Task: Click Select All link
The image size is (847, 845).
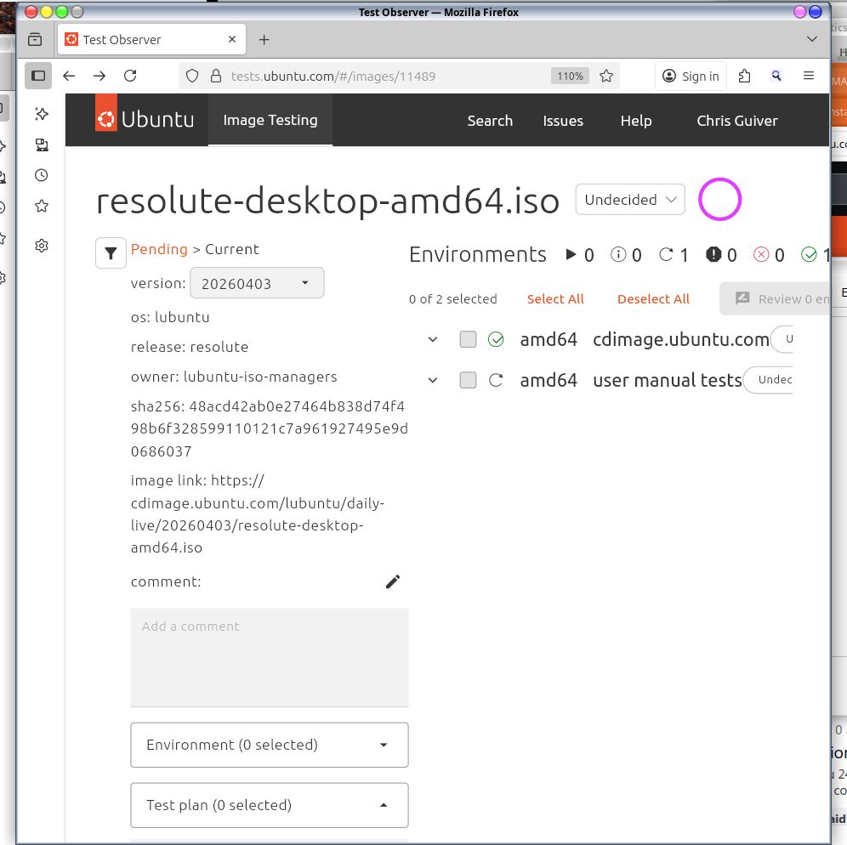Action: [555, 298]
